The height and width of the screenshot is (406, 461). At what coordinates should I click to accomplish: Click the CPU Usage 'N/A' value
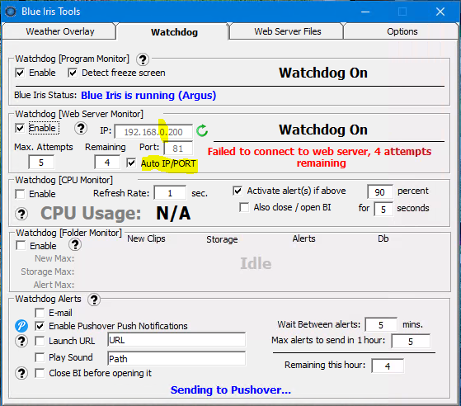173,213
